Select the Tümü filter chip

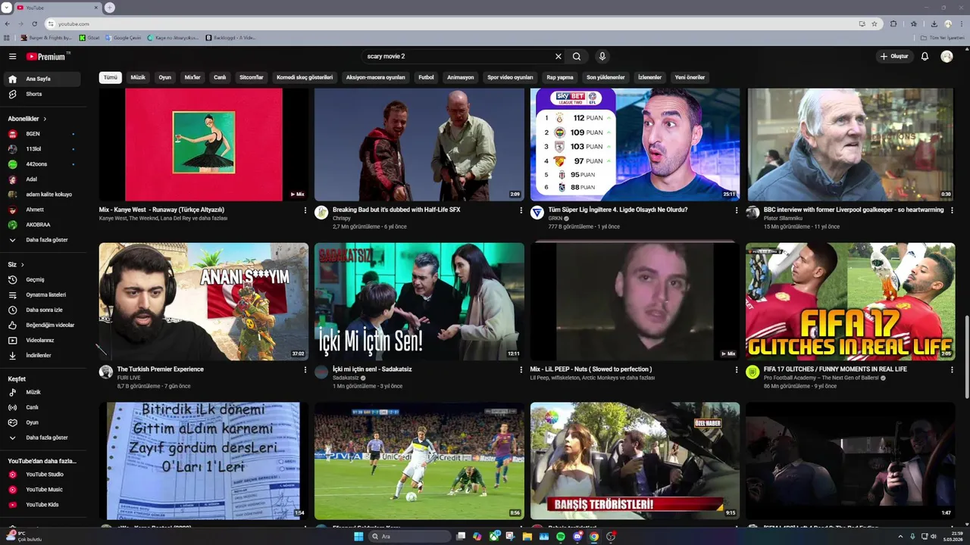[x=111, y=77]
